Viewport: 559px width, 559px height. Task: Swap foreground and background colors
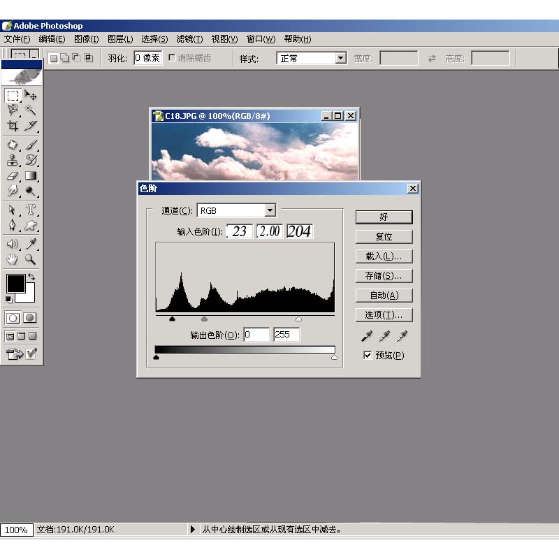tap(31, 276)
